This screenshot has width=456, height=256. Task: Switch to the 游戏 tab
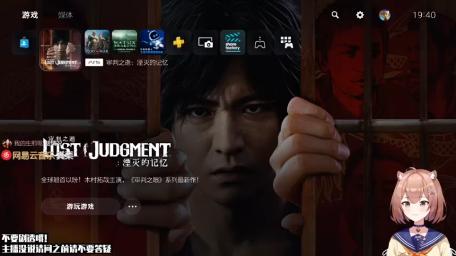[x=30, y=15]
